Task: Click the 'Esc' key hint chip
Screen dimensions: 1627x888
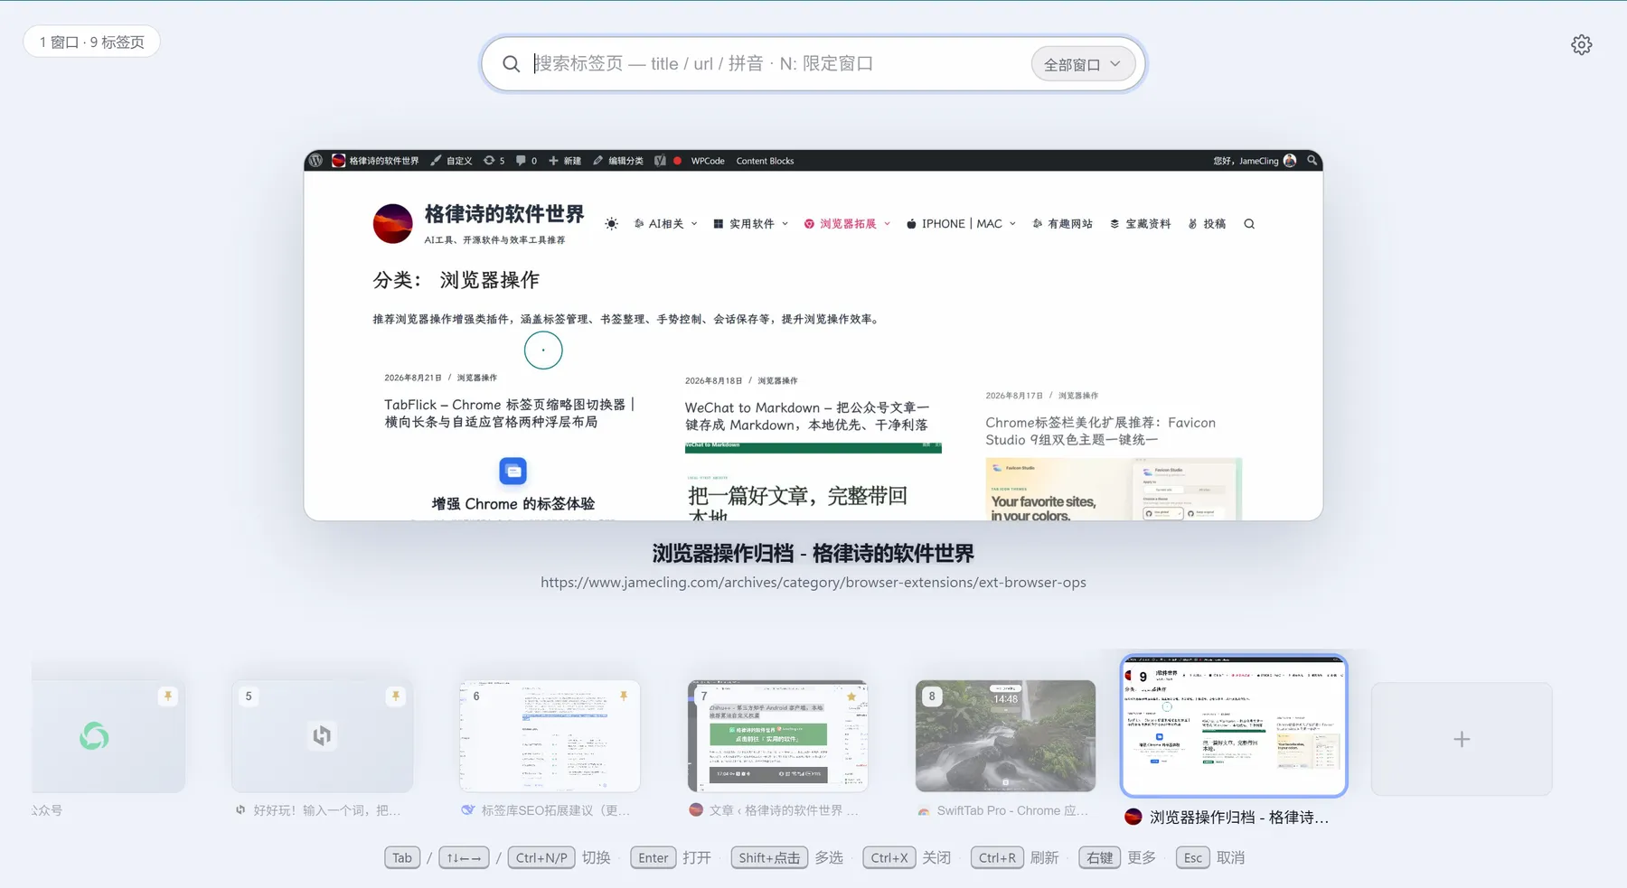Action: [1193, 858]
